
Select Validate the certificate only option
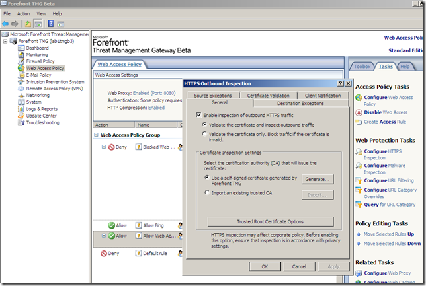coord(204,134)
